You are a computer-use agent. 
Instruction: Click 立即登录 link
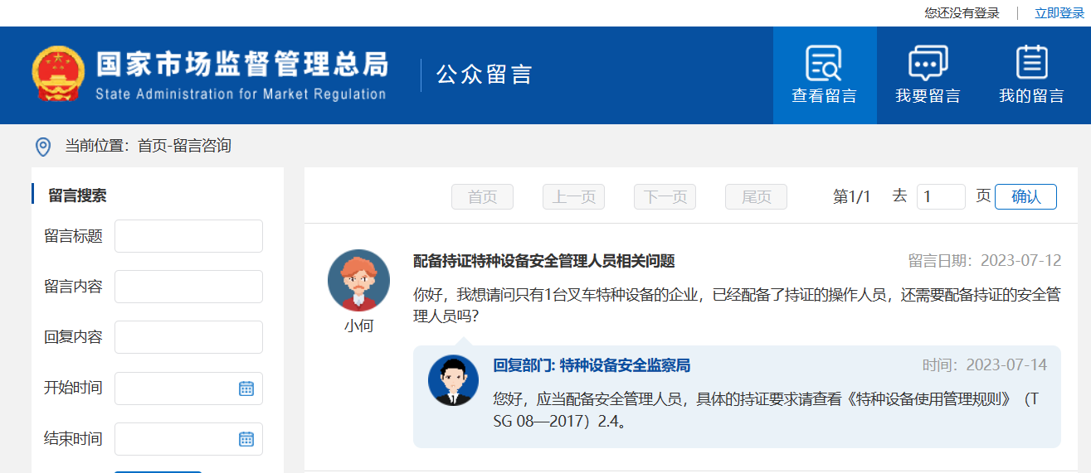point(1059,13)
